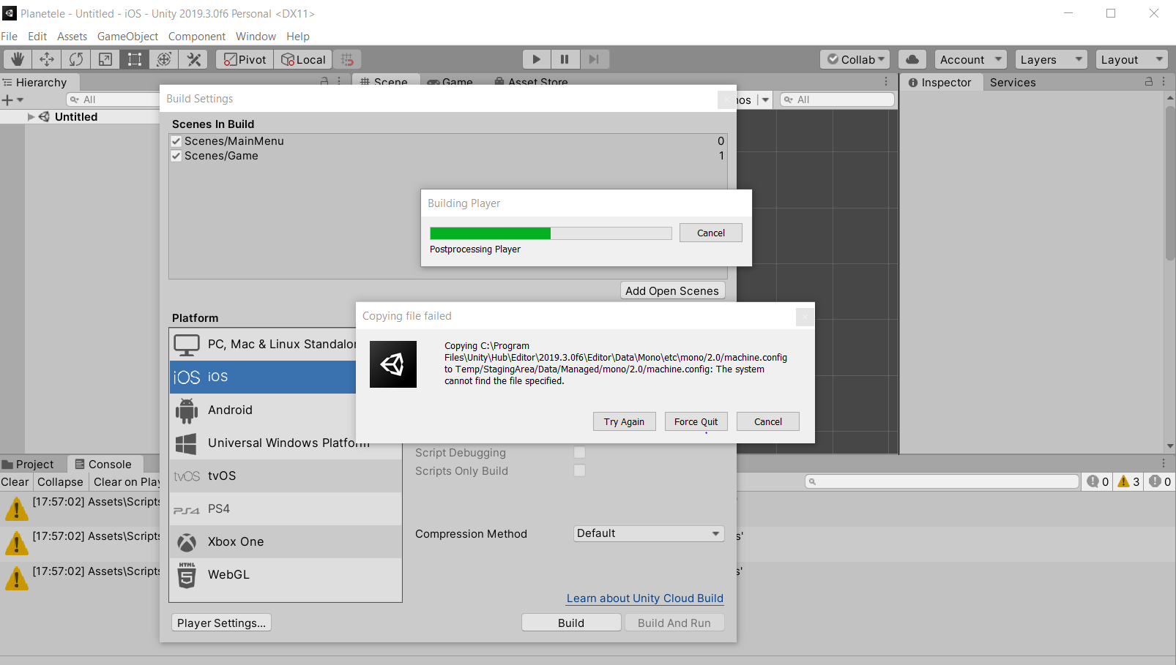Select the Move tool
The image size is (1176, 665).
pos(47,59)
